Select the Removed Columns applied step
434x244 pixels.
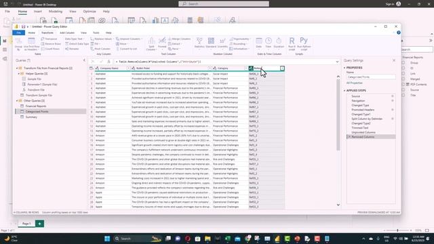tap(371, 137)
